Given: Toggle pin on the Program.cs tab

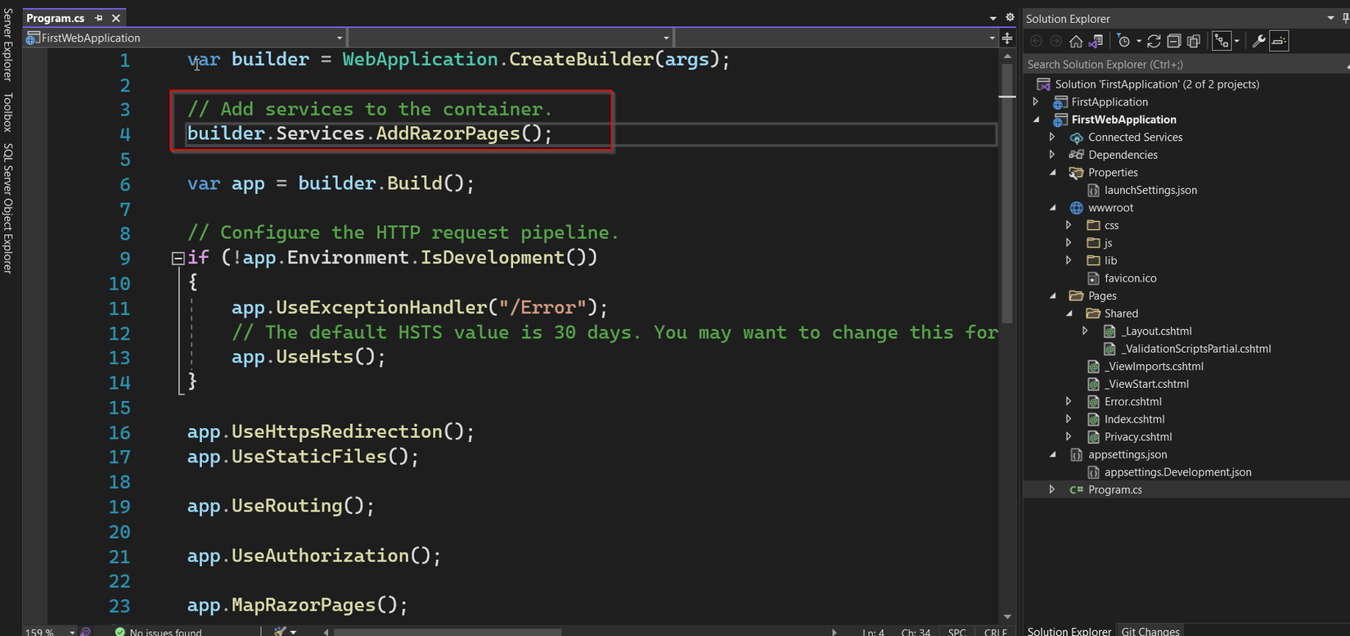Looking at the screenshot, I should click(x=99, y=18).
